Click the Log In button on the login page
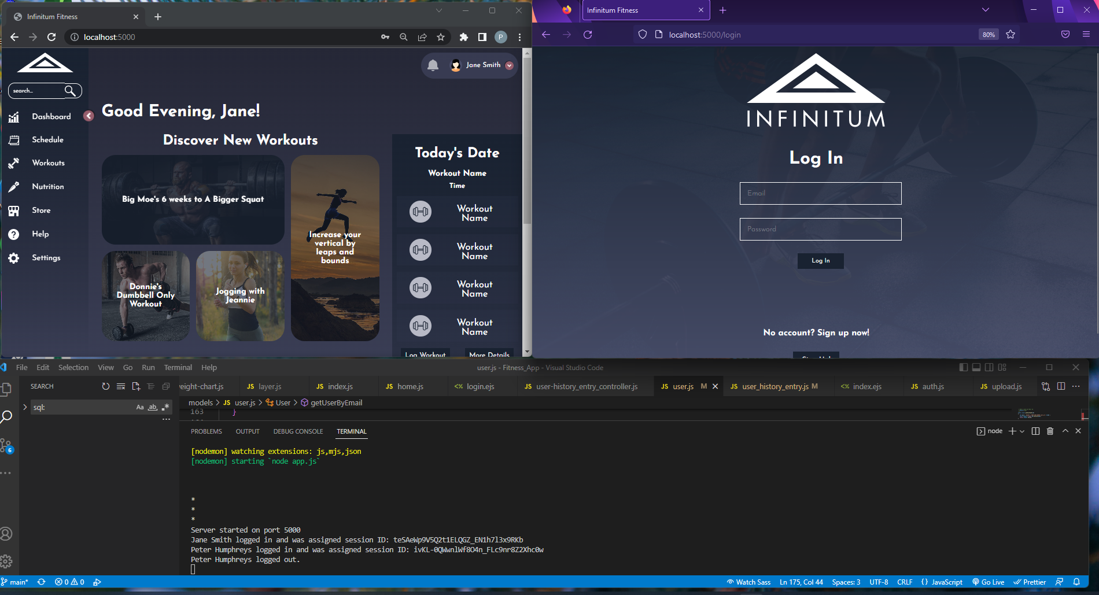1099x595 pixels. 820,261
